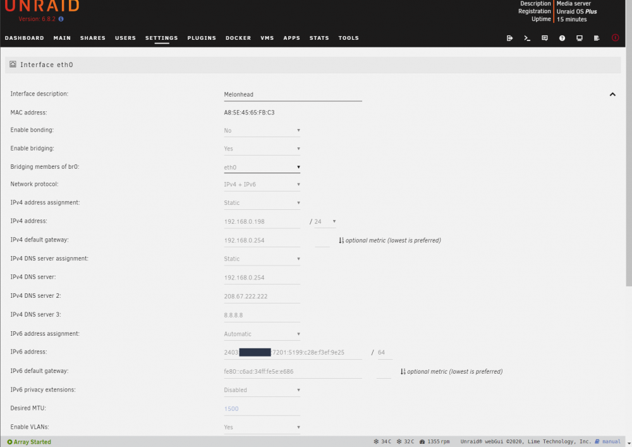This screenshot has height=447, width=632.
Task: Open Apps menu tab
Action: click(x=292, y=38)
